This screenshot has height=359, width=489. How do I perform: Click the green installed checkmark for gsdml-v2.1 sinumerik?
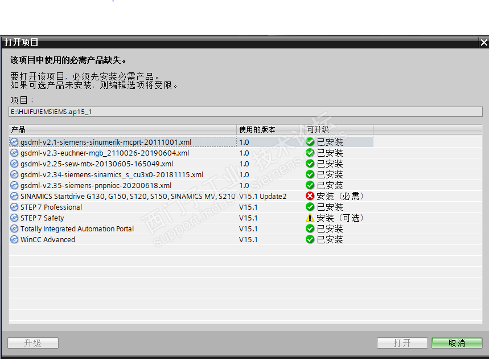tap(310, 142)
